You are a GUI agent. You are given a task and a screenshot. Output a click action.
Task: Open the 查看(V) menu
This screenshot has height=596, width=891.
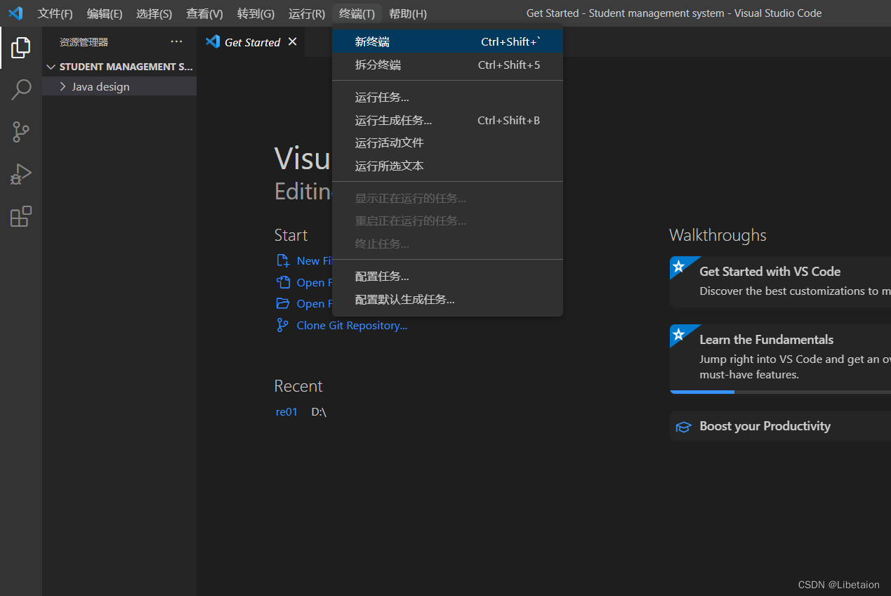pyautogui.click(x=204, y=13)
